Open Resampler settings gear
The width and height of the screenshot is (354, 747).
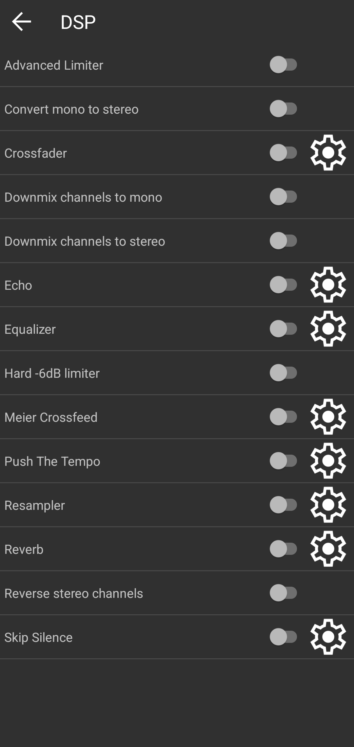coord(328,505)
